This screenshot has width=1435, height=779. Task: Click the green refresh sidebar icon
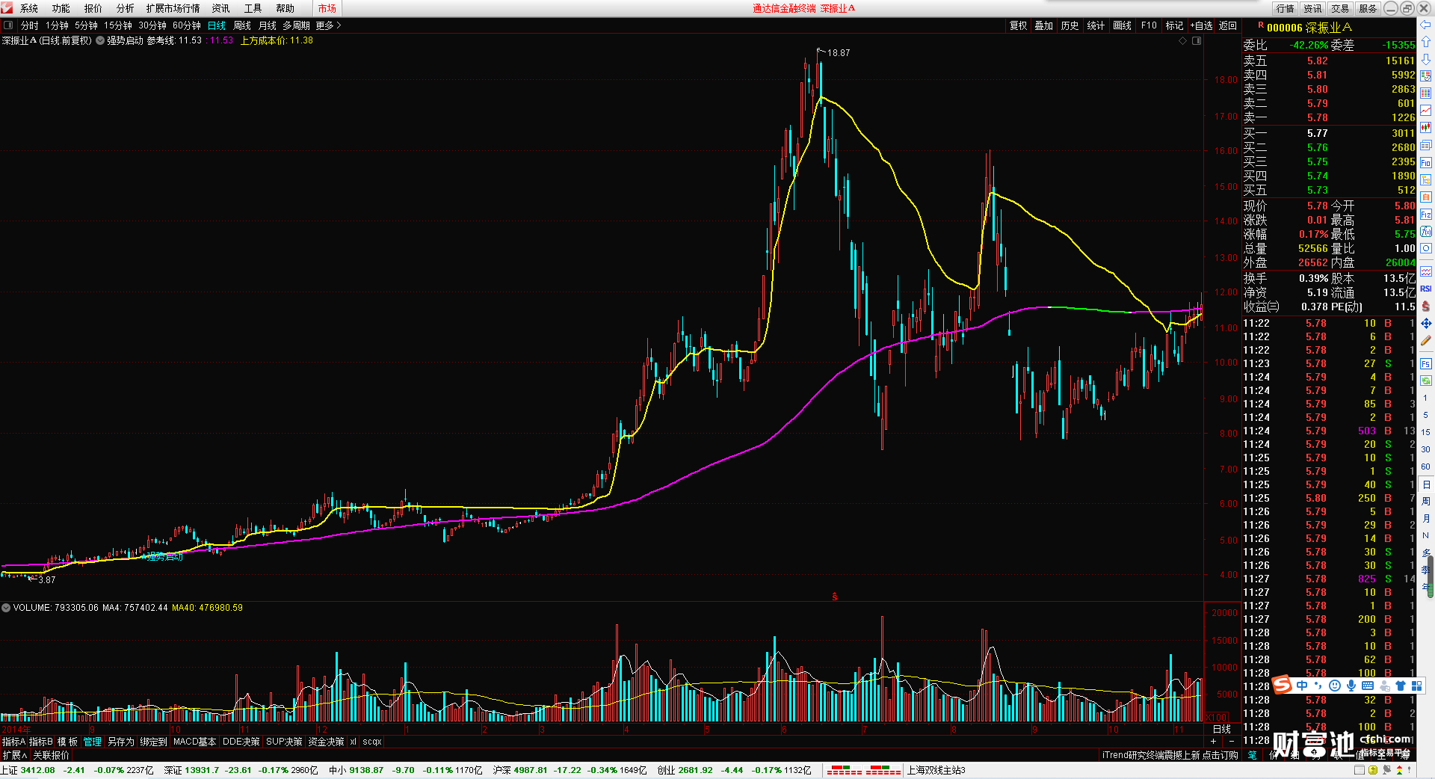(x=1426, y=381)
